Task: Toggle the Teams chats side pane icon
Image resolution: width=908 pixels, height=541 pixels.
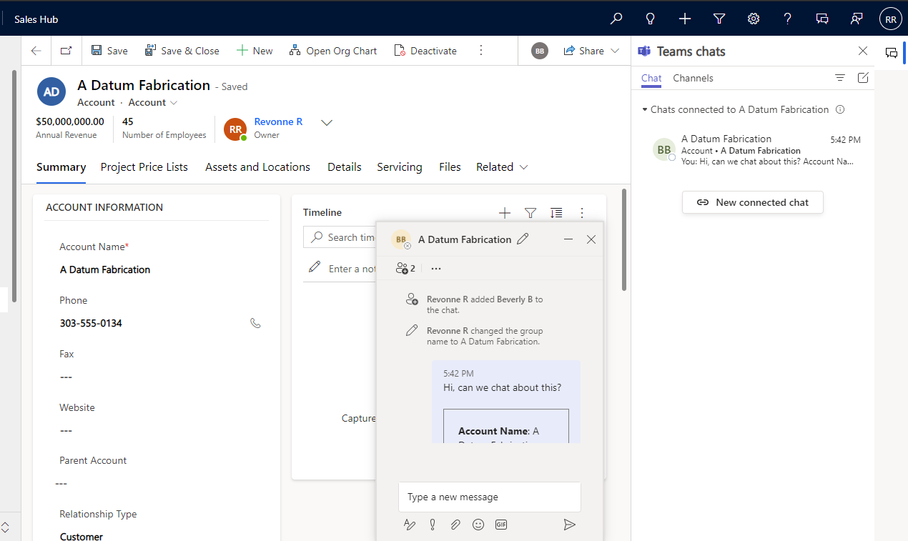Action: pyautogui.click(x=892, y=52)
